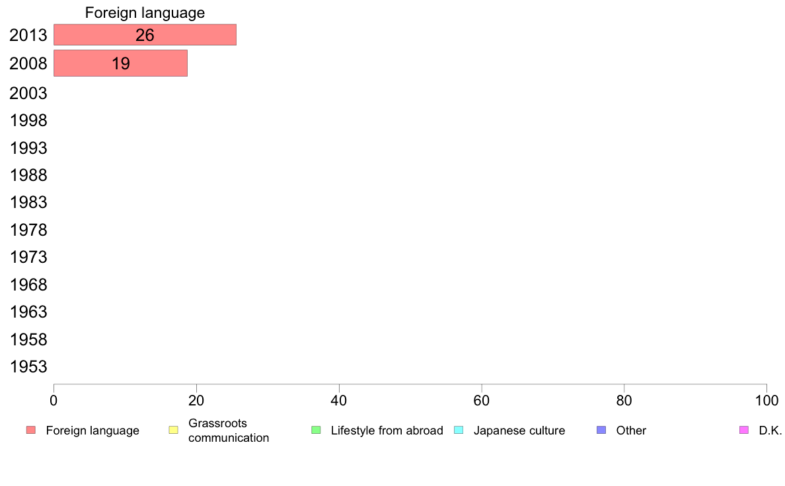Click the 2013 year label
This screenshot has width=785, height=486.
28,35
